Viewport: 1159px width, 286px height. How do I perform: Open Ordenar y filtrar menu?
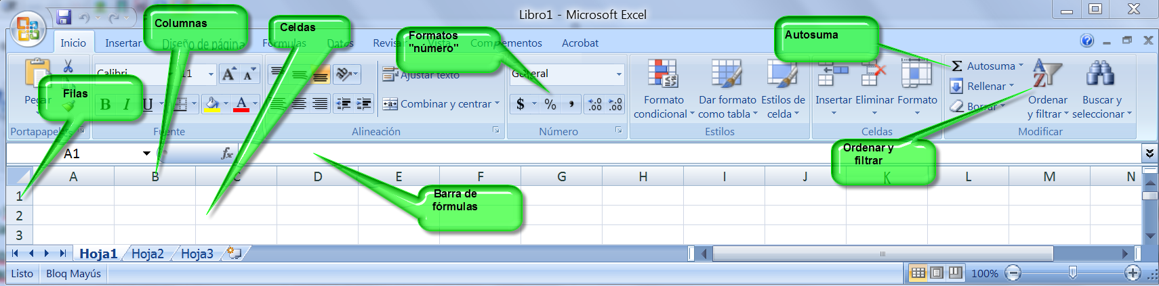coord(1048,89)
